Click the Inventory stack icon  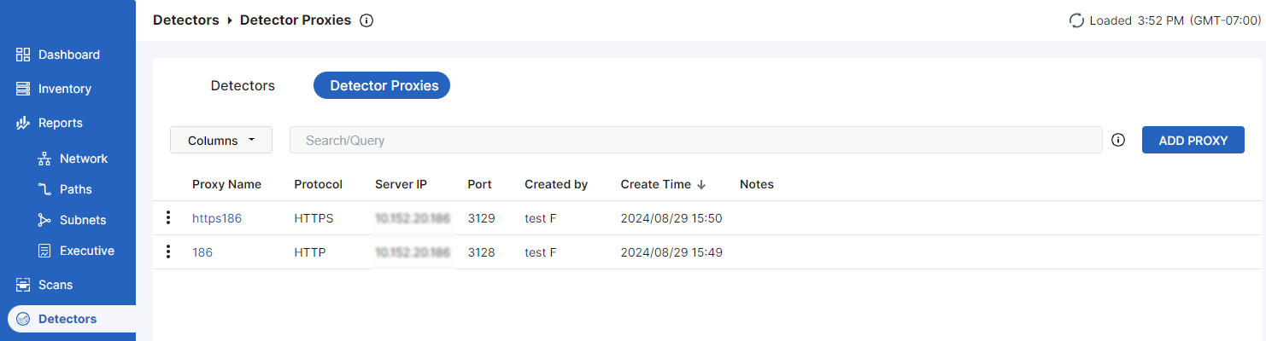tap(23, 89)
